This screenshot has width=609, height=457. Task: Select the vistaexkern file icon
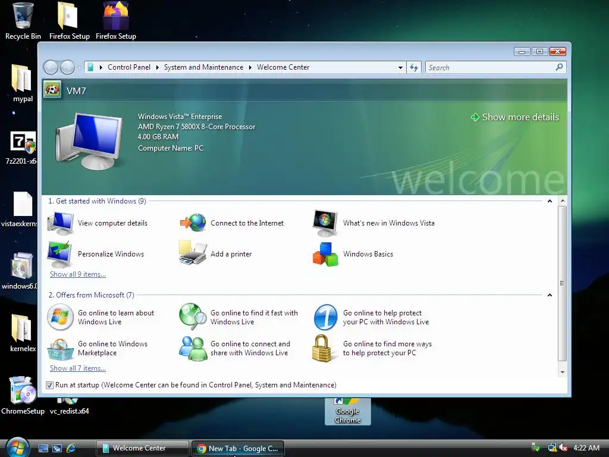(x=20, y=209)
